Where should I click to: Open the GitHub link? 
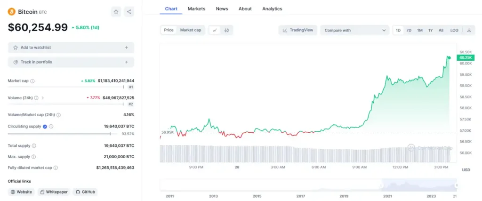point(85,192)
